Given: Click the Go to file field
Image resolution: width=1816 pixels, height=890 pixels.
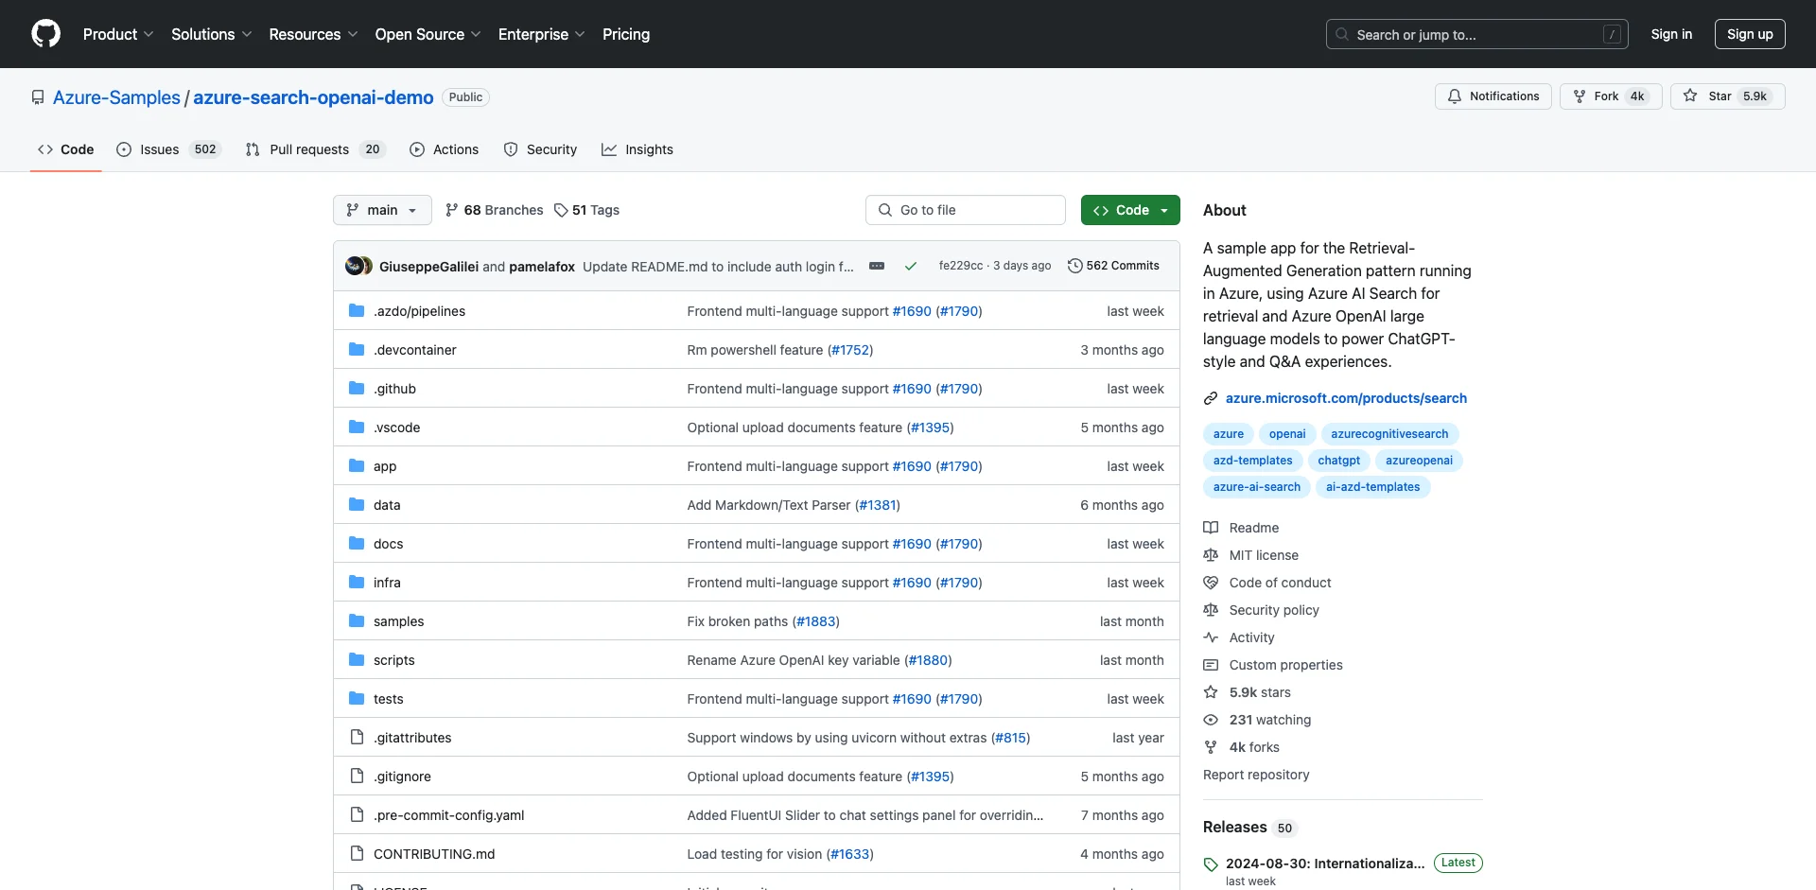Looking at the screenshot, I should [x=966, y=210].
